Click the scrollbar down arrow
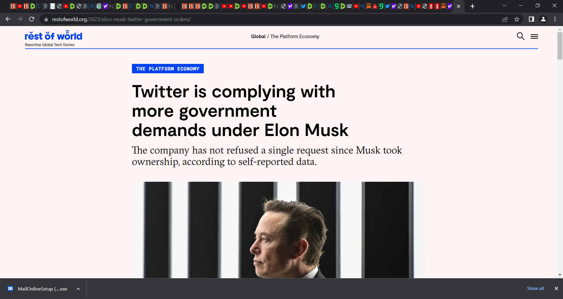 coord(560,275)
